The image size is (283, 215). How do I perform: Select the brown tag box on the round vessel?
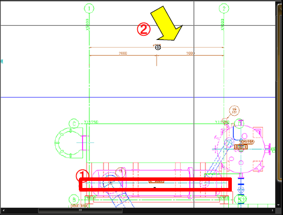[241, 147]
